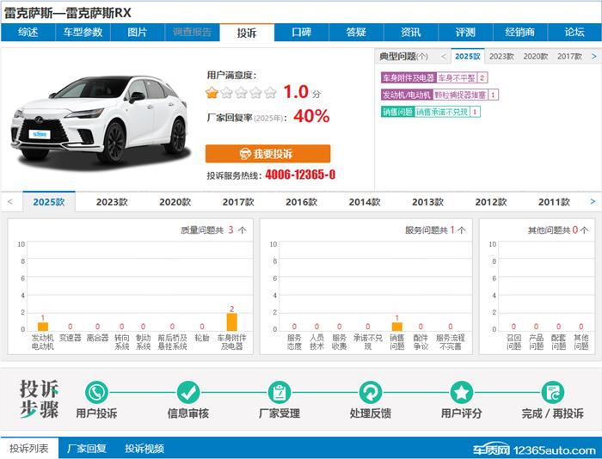Click right arrow of chart year tabs
602x459 pixels.
click(x=593, y=201)
